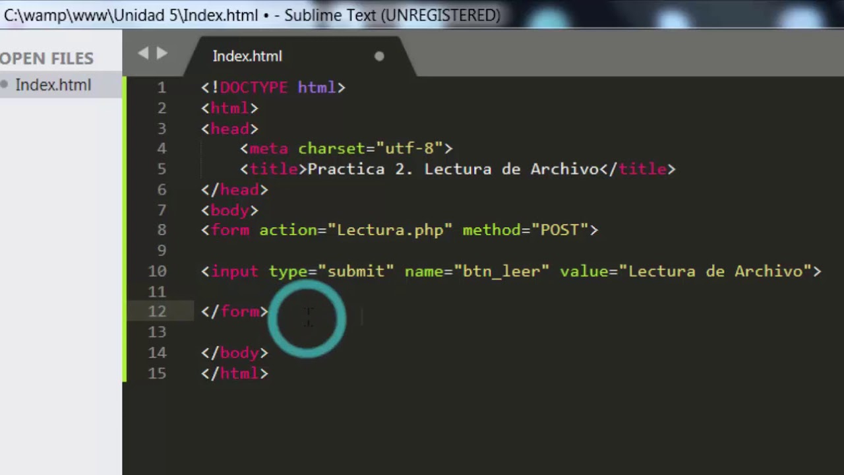Click the DOCTYPE keyword on line 1

pos(253,88)
